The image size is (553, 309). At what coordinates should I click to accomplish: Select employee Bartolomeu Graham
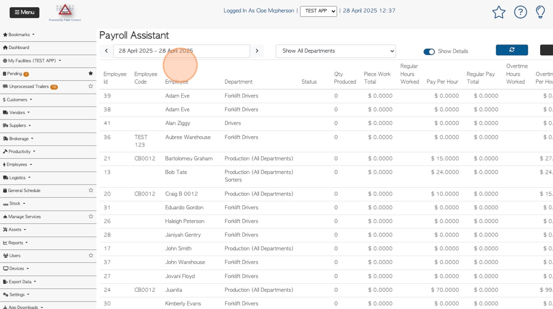189,158
